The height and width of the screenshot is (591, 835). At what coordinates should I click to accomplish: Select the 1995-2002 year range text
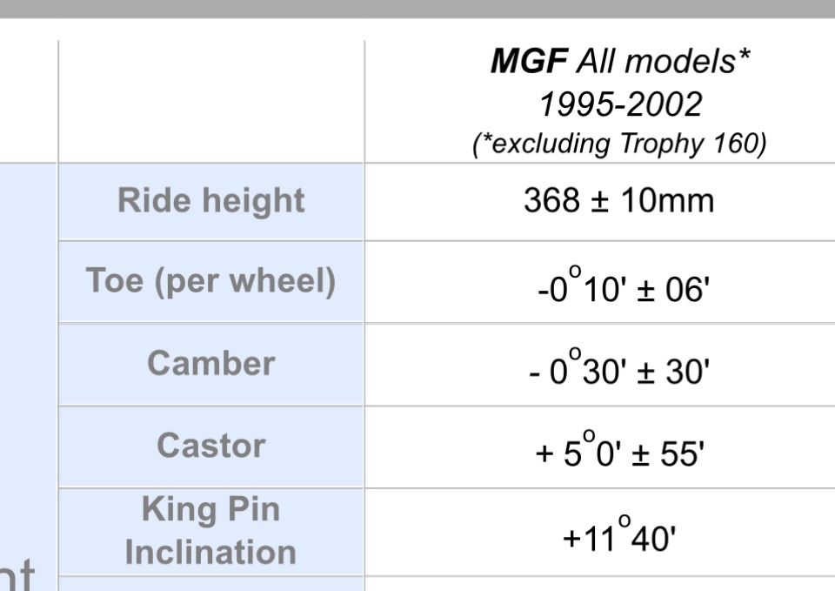[x=619, y=104]
